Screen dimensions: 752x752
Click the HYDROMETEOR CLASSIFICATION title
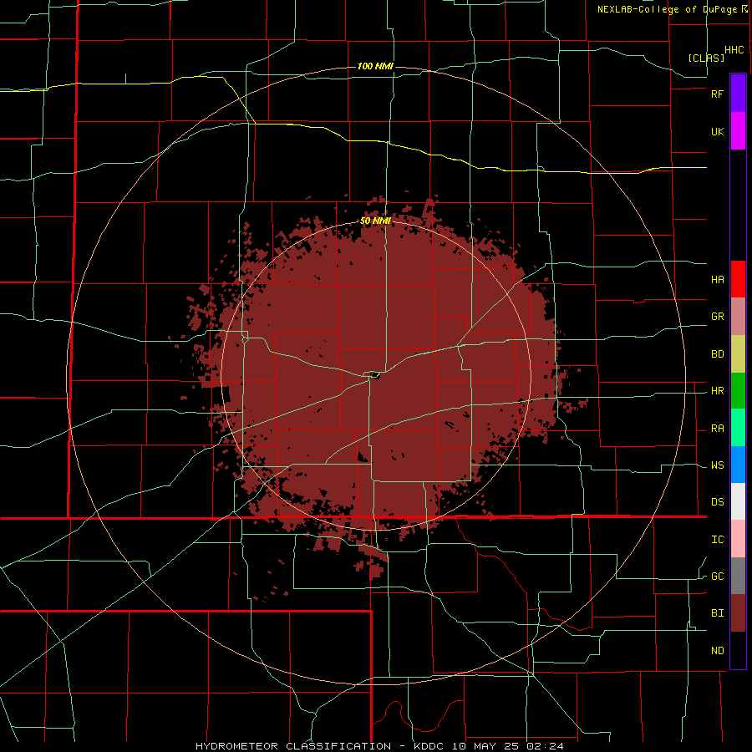tap(293, 746)
